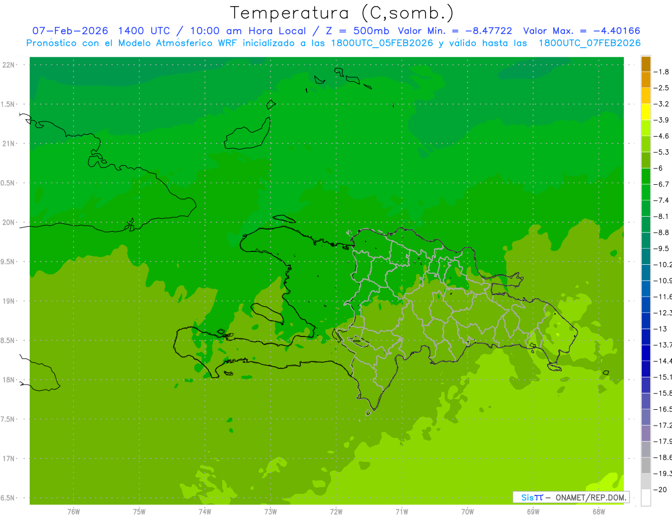Pick the orange swatch between -1.8 and -2.5
Screen dimensions: 672x519
pyautogui.click(x=646, y=80)
